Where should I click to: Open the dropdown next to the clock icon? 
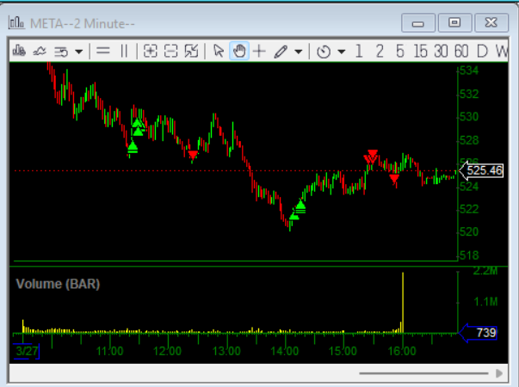coord(342,52)
